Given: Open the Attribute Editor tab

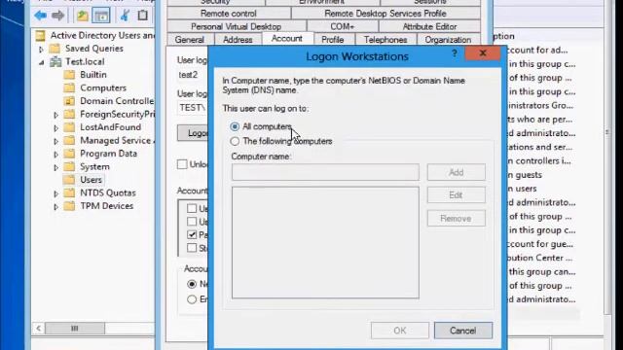Looking at the screenshot, I should pos(429,26).
